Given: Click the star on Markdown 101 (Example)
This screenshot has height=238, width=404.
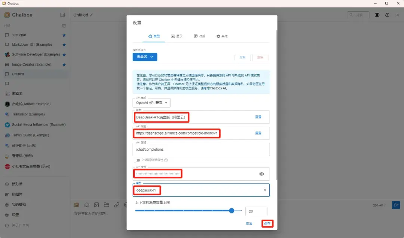Looking at the screenshot, I should (64, 45).
